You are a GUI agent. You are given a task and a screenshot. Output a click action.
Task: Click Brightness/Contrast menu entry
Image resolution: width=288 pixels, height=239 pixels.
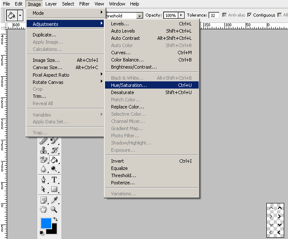[133, 67]
